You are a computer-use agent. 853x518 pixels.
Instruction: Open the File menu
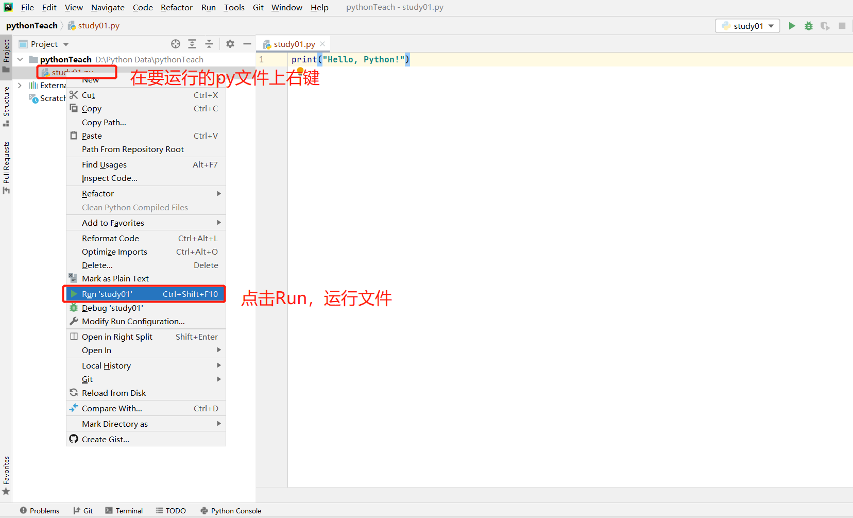[x=27, y=7]
